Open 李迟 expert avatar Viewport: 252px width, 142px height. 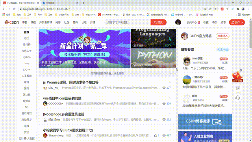(x=187, y=98)
